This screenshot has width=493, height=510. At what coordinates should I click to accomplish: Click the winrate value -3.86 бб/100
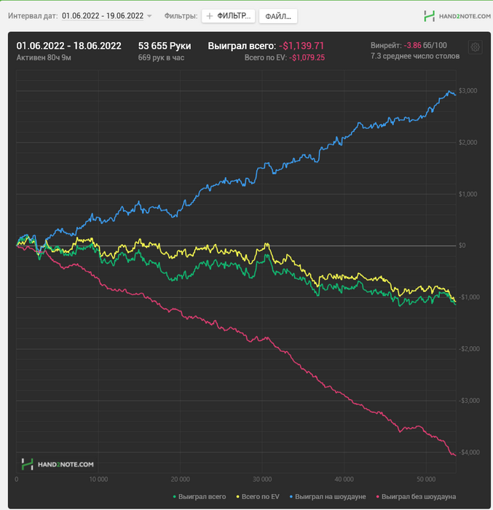point(425,45)
